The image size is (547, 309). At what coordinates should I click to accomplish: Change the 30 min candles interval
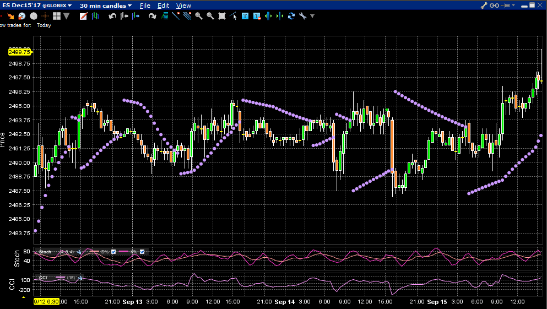106,6
